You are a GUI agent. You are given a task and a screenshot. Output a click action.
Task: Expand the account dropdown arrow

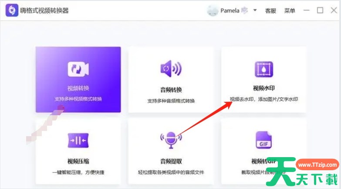tap(255, 10)
